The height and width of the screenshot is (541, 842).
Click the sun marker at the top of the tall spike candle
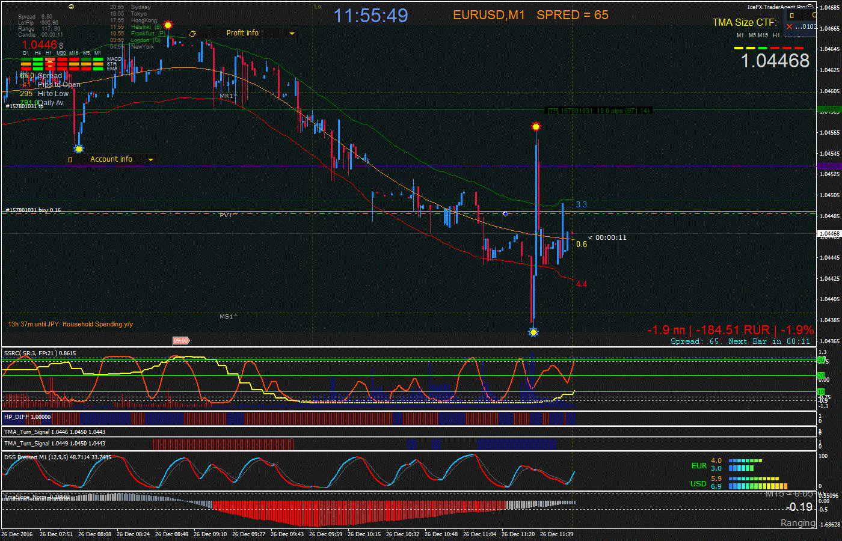coord(535,127)
